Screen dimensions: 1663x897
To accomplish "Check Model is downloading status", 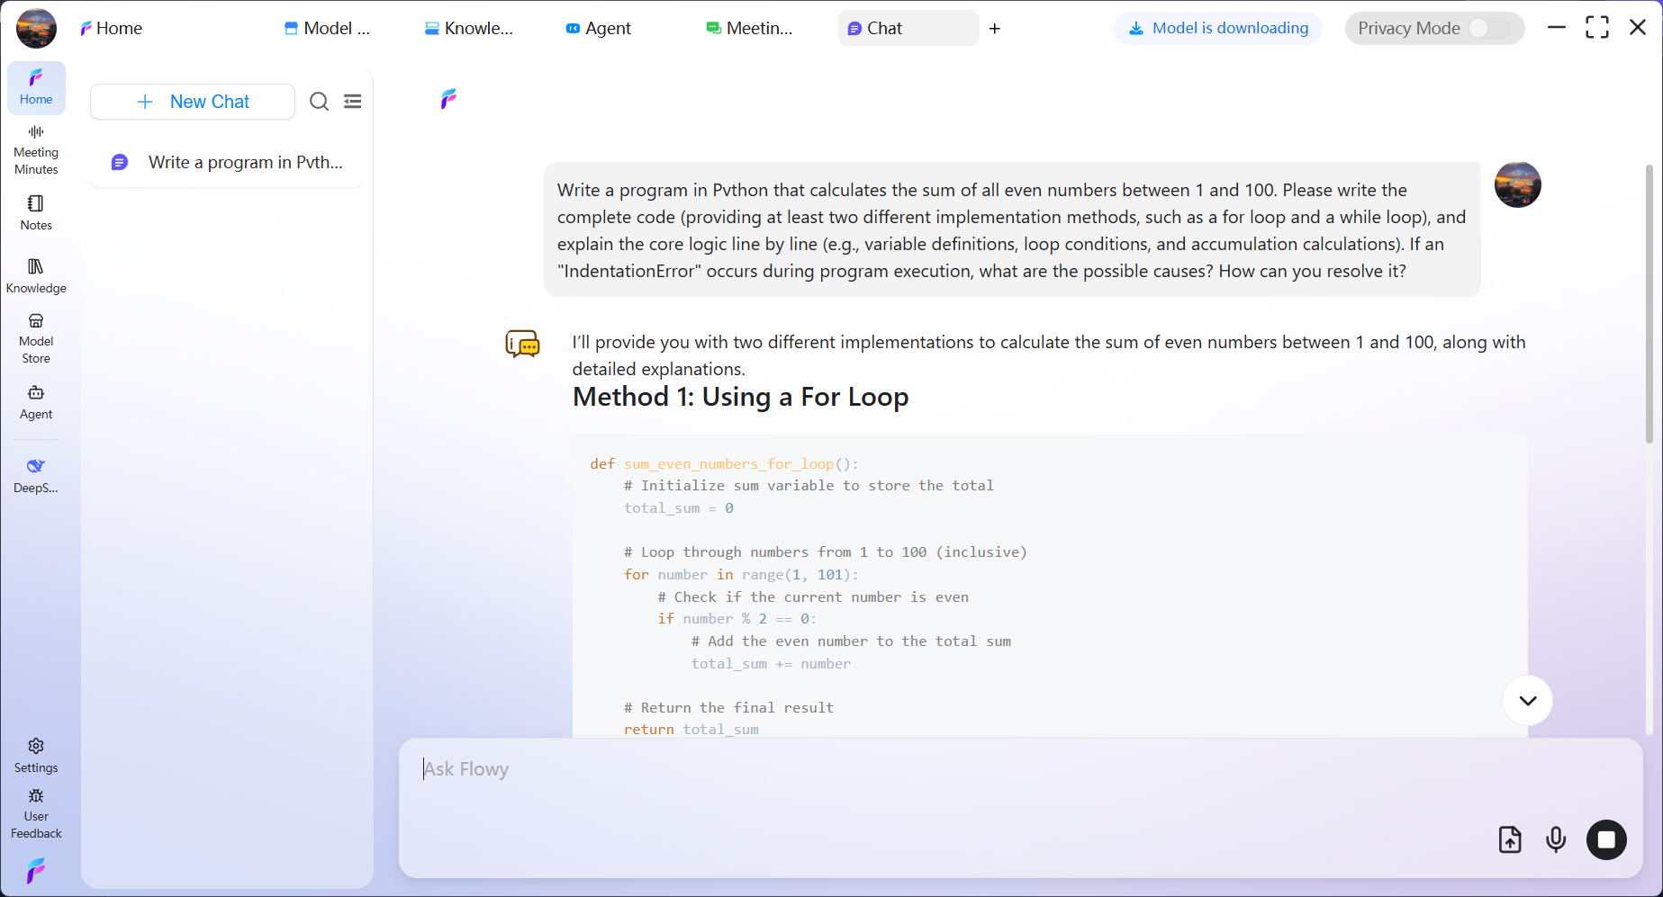I will 1217,28.
